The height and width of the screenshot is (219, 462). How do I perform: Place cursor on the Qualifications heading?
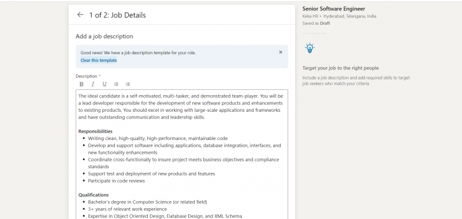94,195
